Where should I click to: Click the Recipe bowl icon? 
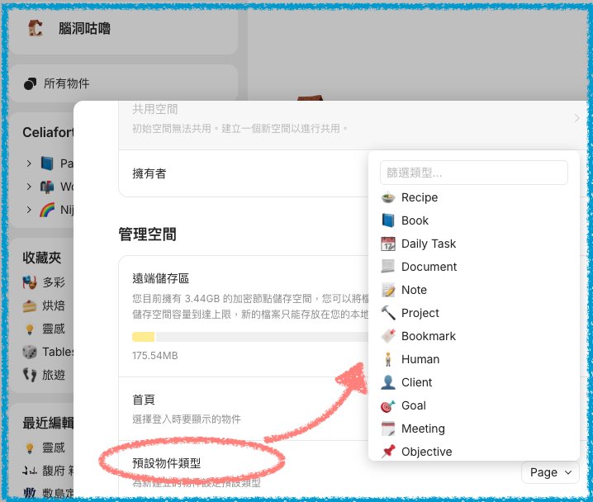(x=388, y=197)
